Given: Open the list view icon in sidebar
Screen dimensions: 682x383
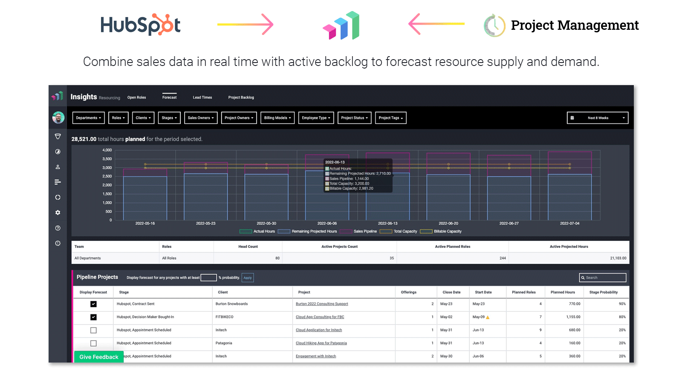Looking at the screenshot, I should coord(58,182).
